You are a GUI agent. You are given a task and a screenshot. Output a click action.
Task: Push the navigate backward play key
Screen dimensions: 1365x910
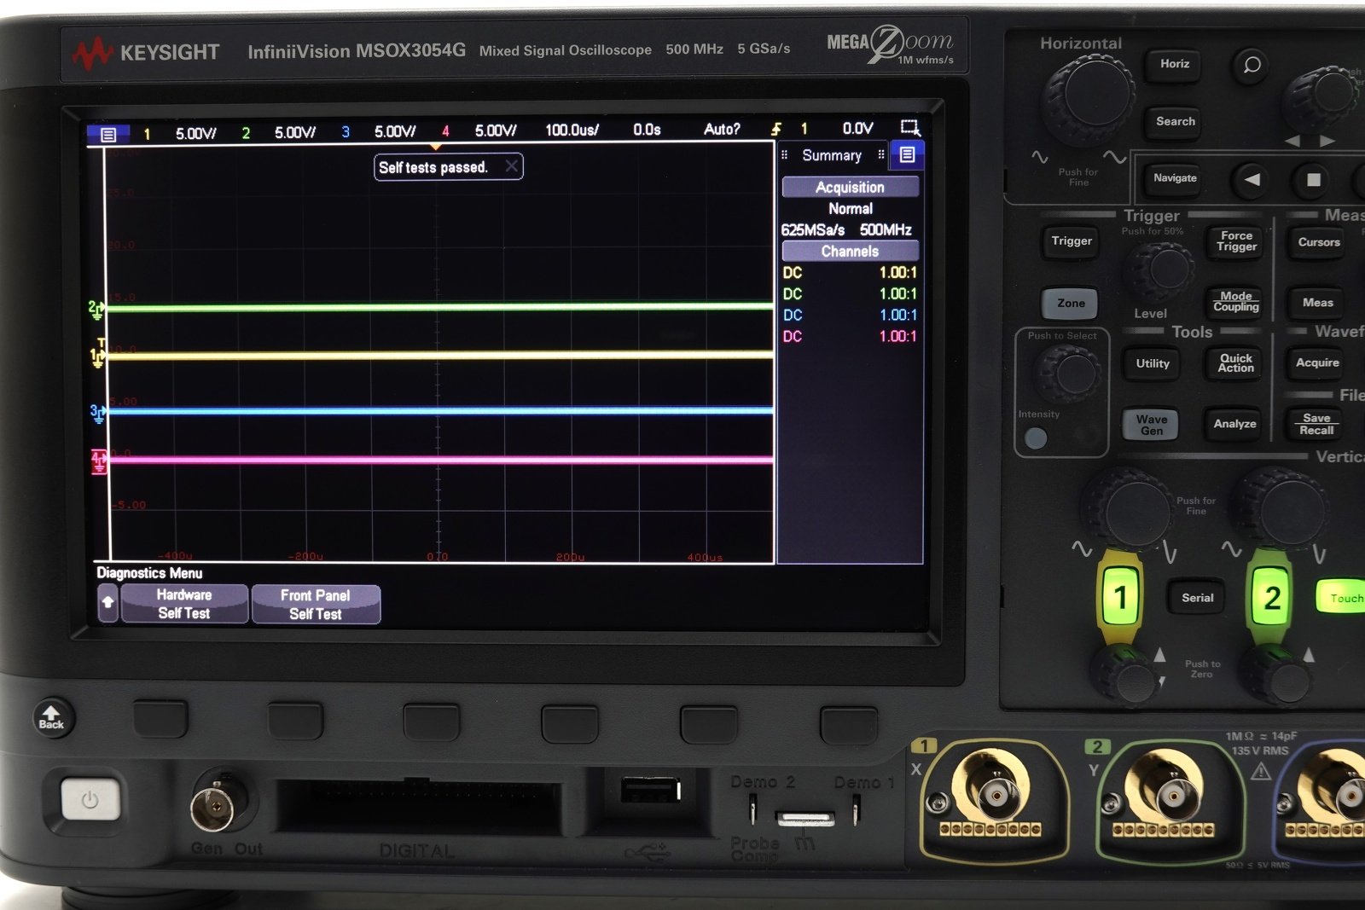(x=1252, y=180)
